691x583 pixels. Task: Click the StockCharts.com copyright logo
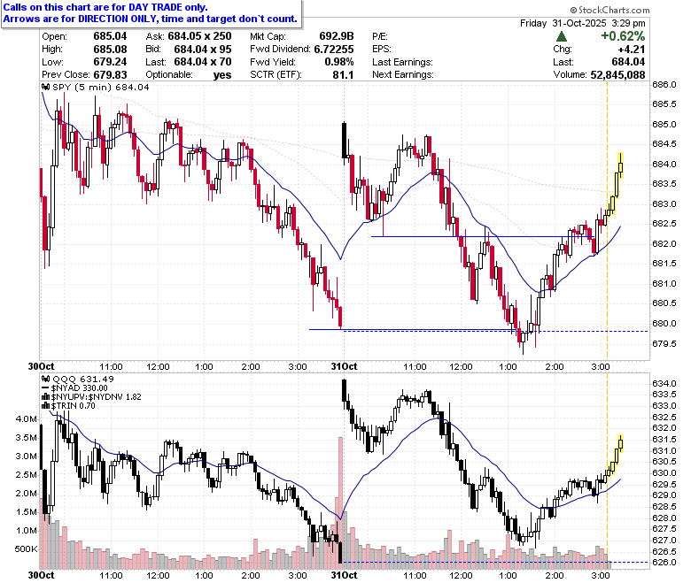pos(609,10)
